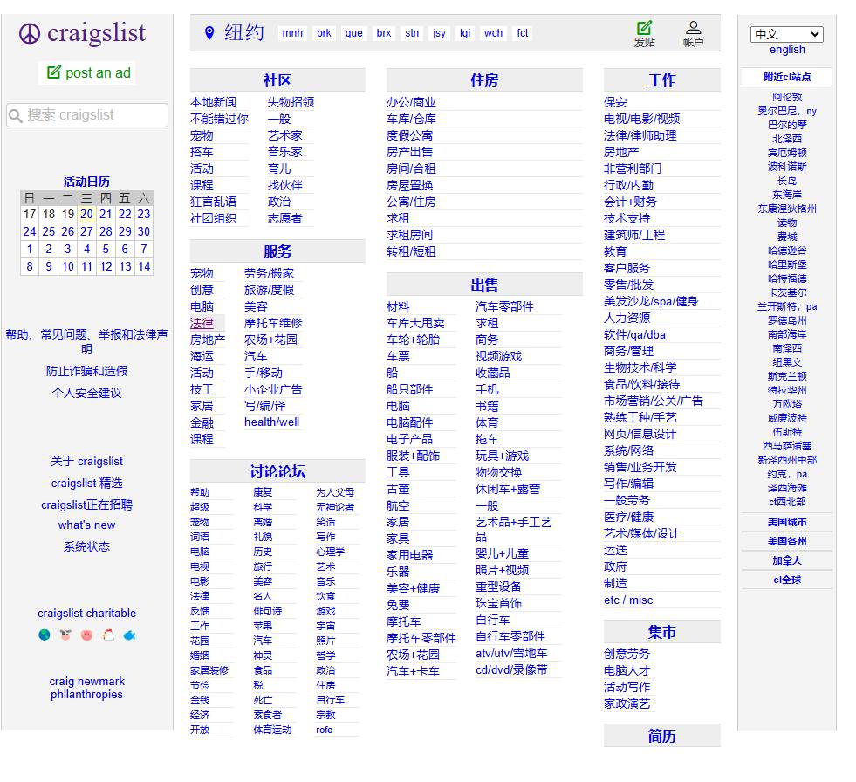
Task: Click the cow charitable icon
Action: [x=65, y=635]
